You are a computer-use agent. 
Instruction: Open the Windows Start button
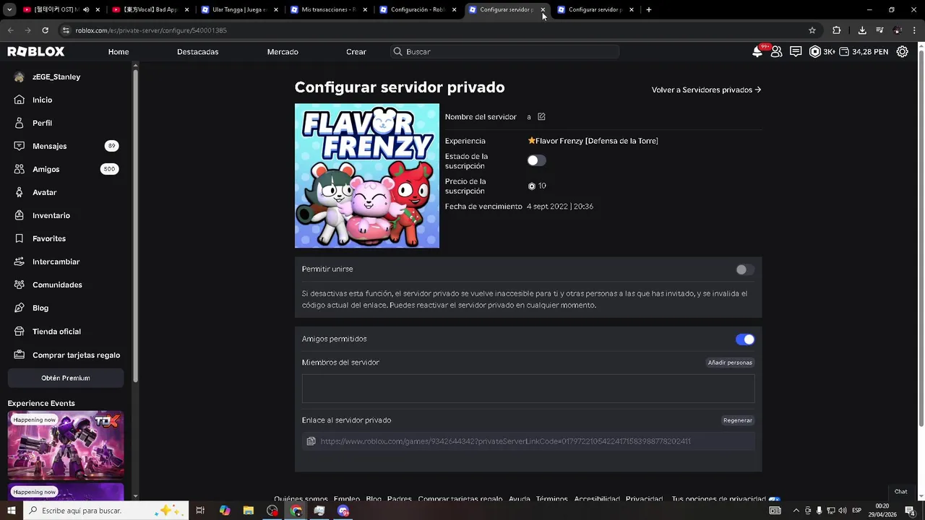pos(11,511)
